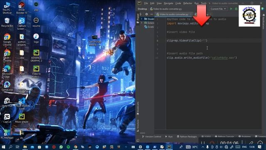Screen dimensions: 266x150
Task: Launch Microsoft Edge from desktop
Action: point(7,72)
